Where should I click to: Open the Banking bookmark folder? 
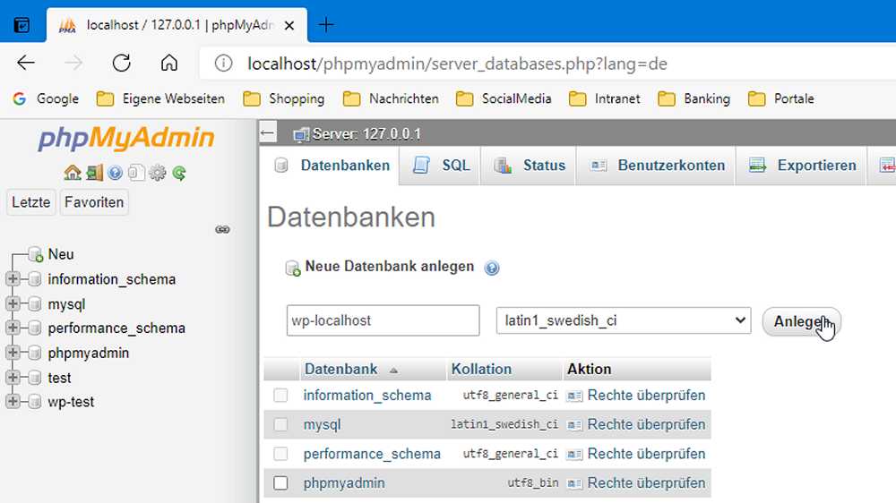point(694,98)
